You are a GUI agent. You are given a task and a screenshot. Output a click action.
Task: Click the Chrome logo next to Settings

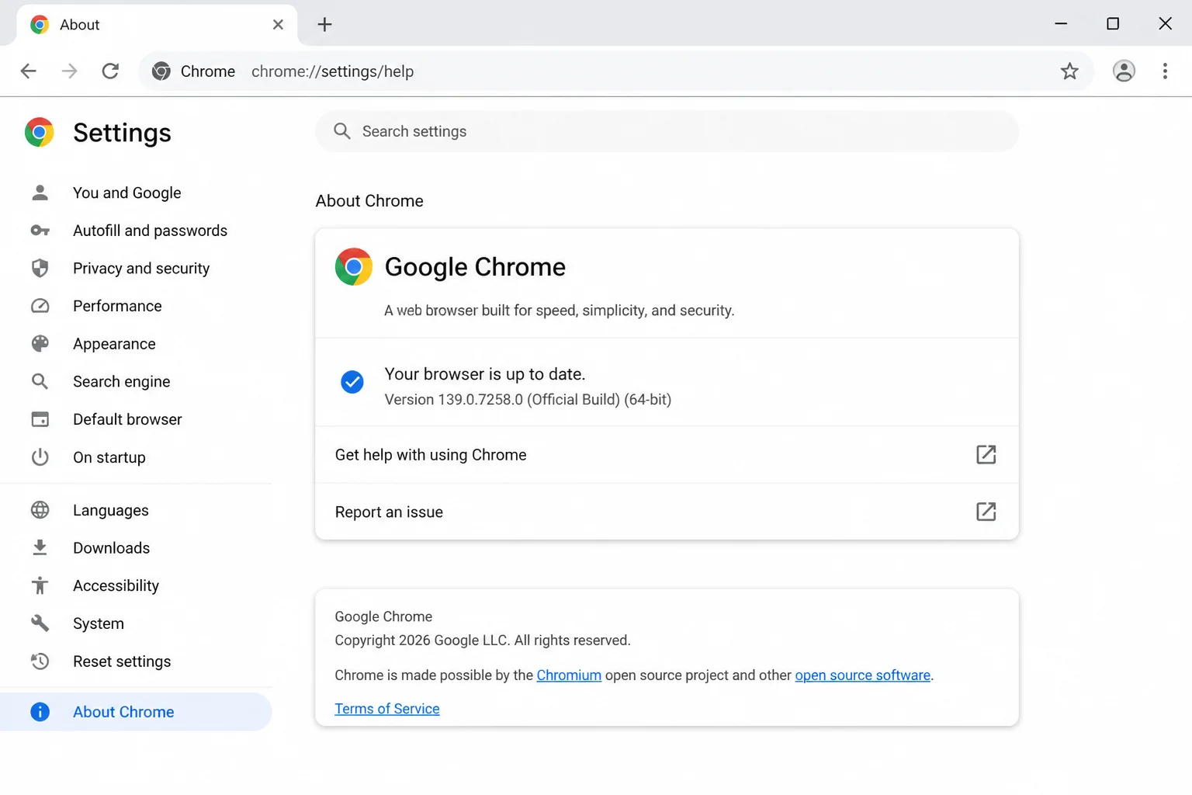pos(40,133)
